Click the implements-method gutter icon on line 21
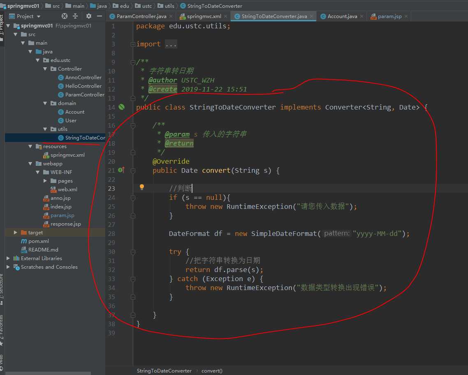The image size is (468, 375). (x=121, y=170)
